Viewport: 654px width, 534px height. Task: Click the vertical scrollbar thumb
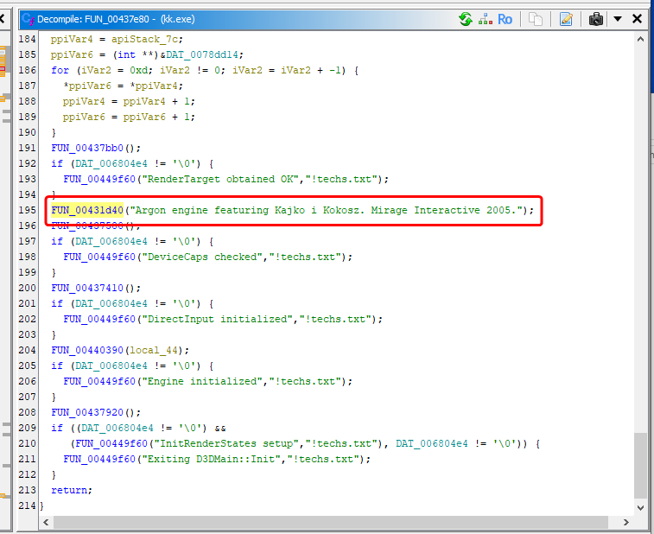click(641, 466)
